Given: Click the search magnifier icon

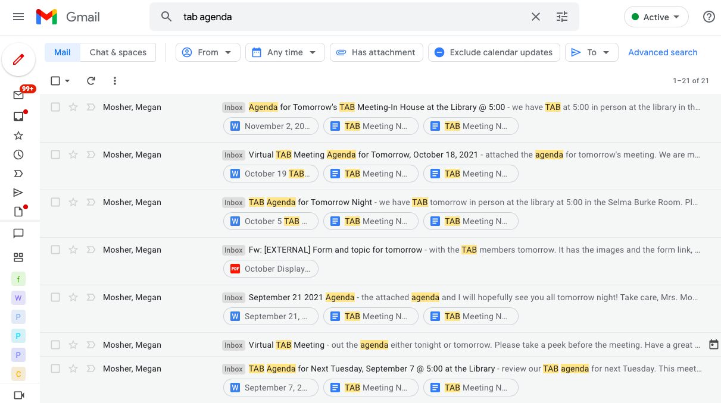Looking at the screenshot, I should (167, 17).
